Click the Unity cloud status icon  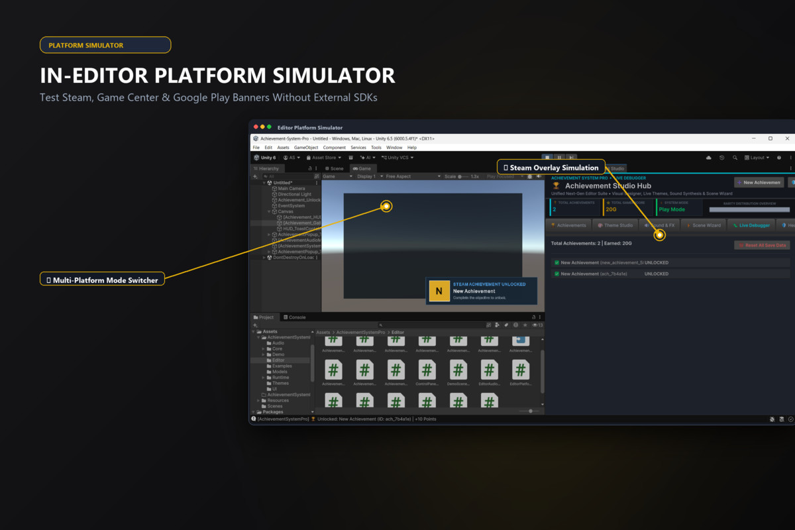tap(709, 158)
